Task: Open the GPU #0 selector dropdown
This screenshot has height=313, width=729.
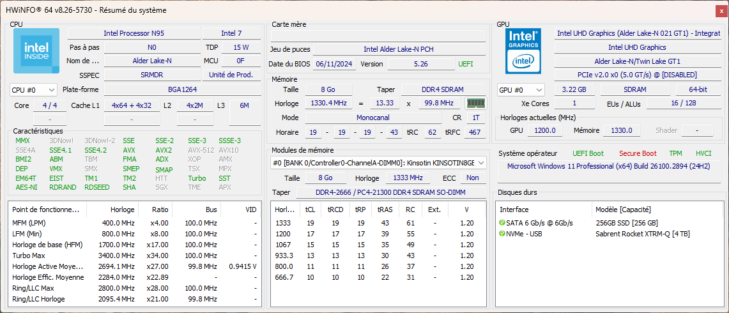Action: point(521,90)
